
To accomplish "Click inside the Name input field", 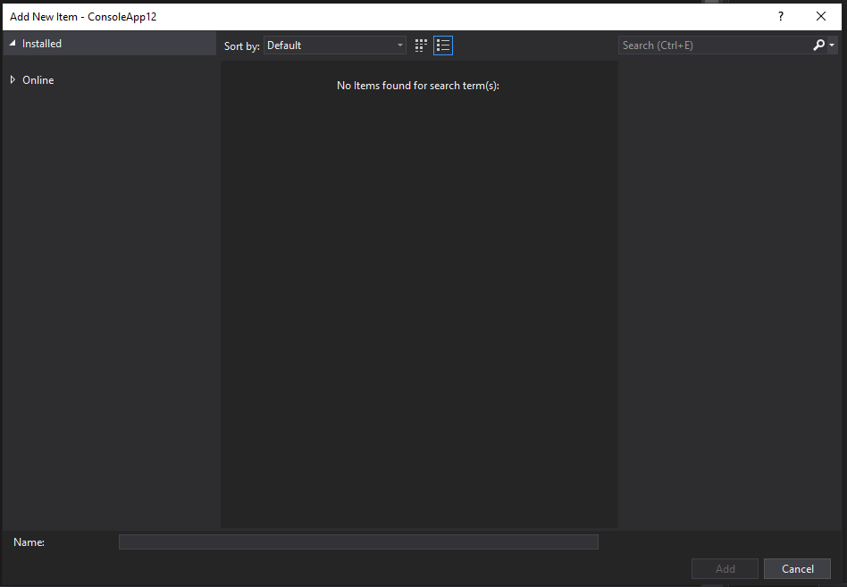I will (x=357, y=542).
